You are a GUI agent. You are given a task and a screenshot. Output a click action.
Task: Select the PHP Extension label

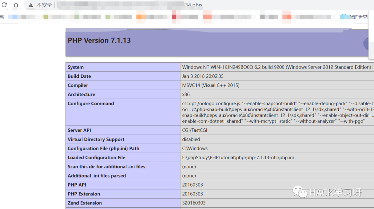[84, 194]
